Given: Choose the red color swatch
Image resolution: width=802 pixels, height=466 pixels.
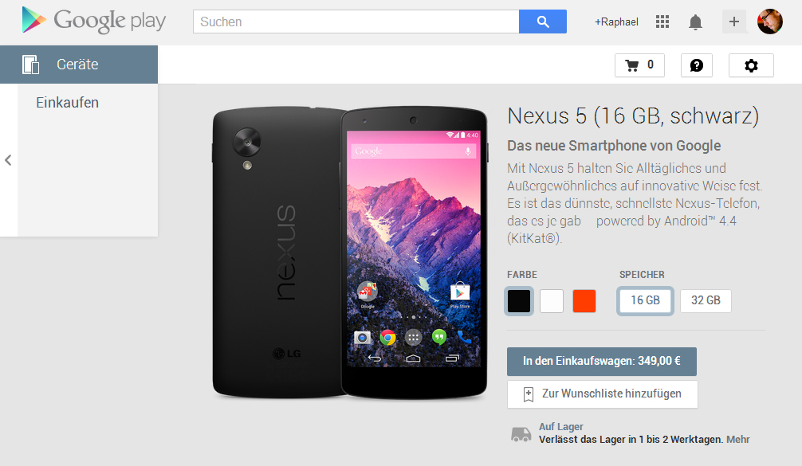Looking at the screenshot, I should pyautogui.click(x=584, y=301).
